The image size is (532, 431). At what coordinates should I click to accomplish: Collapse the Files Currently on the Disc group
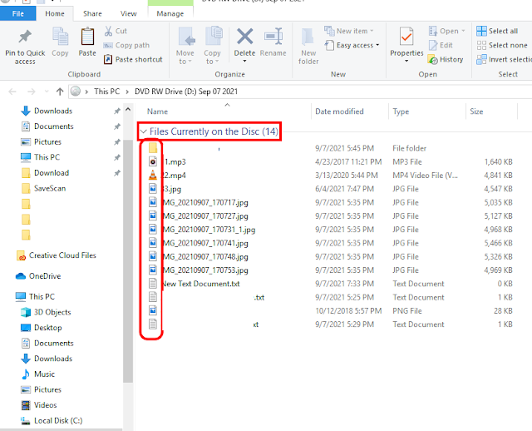[144, 131]
